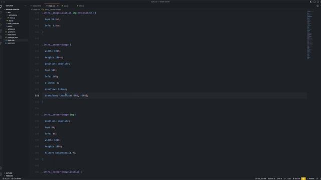Image resolution: width=321 pixels, height=180 pixels.
Task: Click the left: 0% declaration
Action: (x=51, y=133)
